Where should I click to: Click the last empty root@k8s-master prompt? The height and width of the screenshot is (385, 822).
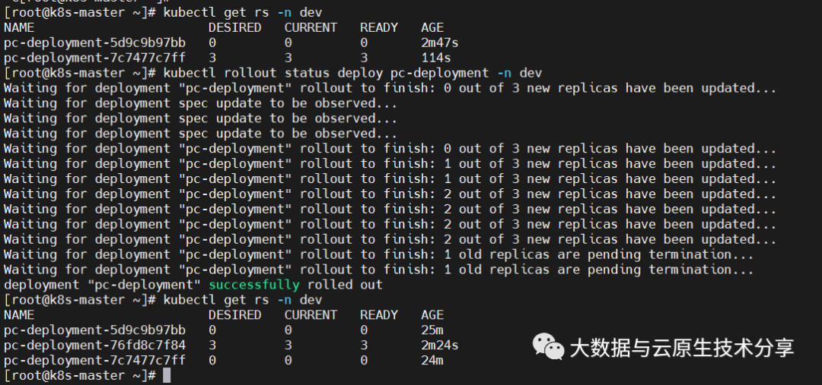pyautogui.click(x=79, y=376)
